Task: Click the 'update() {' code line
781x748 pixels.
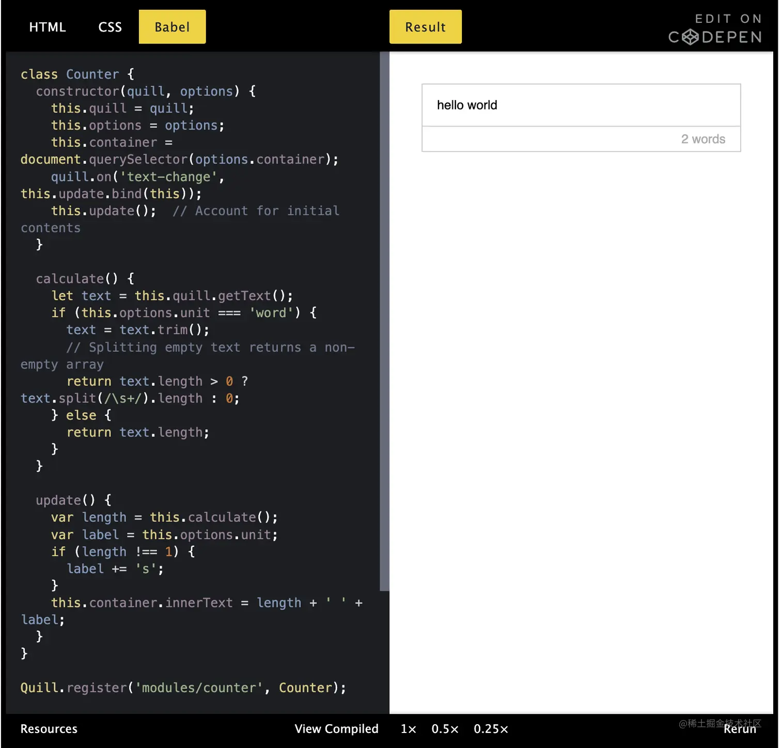Action: (73, 501)
